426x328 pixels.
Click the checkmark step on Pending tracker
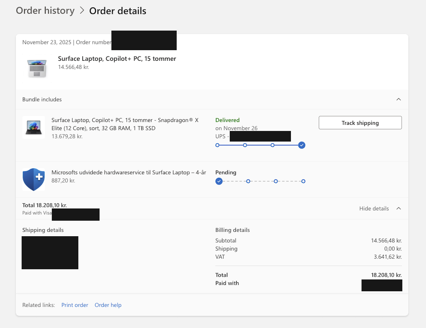click(x=219, y=181)
